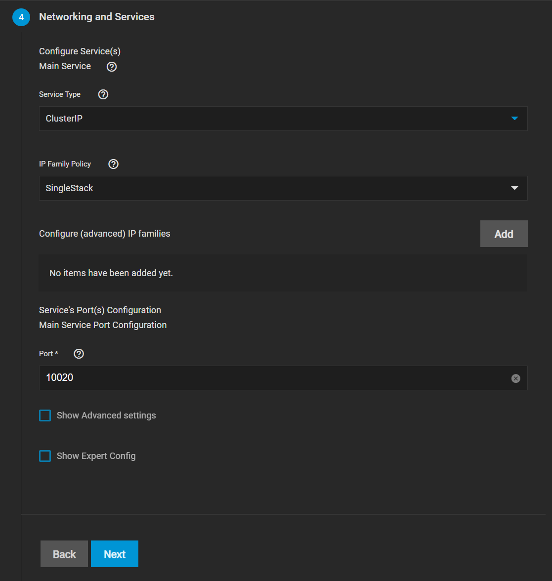Add an advanced IP family entry
Image resolution: width=552 pixels, height=581 pixels.
coord(504,234)
